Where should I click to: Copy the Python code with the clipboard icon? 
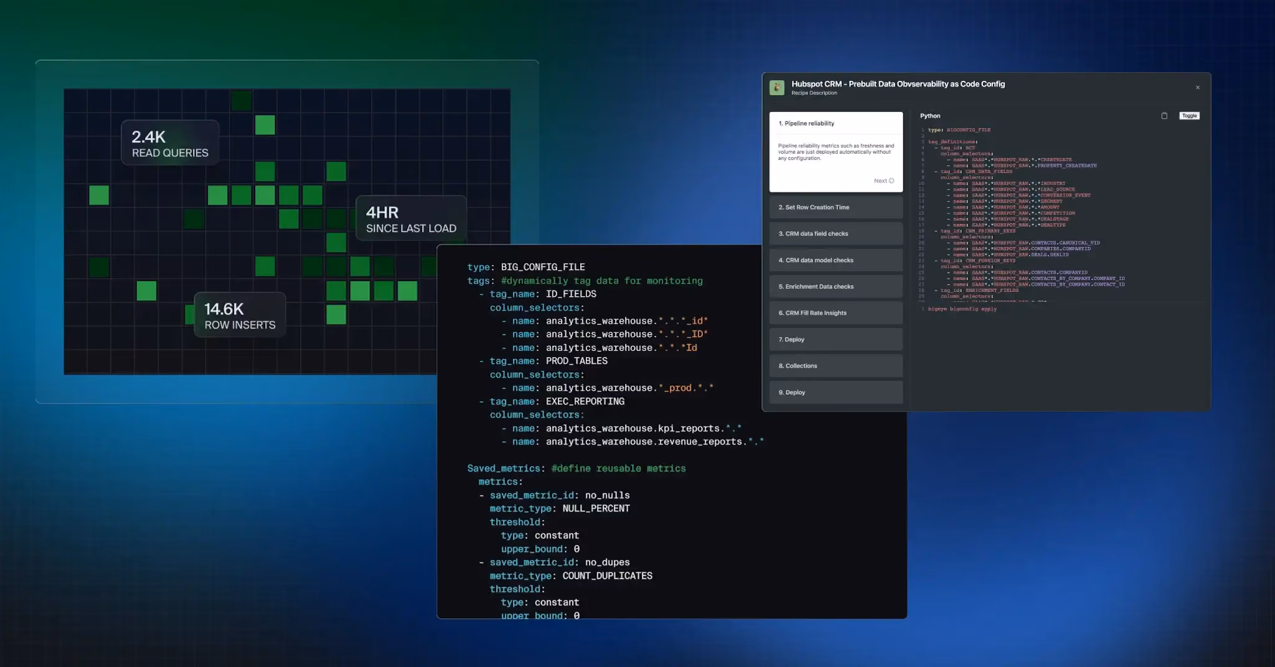[1164, 116]
